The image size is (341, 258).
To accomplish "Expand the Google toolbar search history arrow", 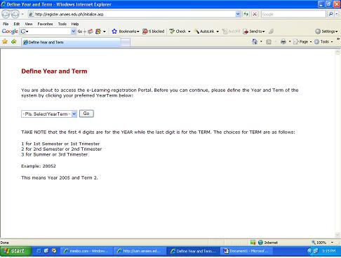I will point(74,32).
